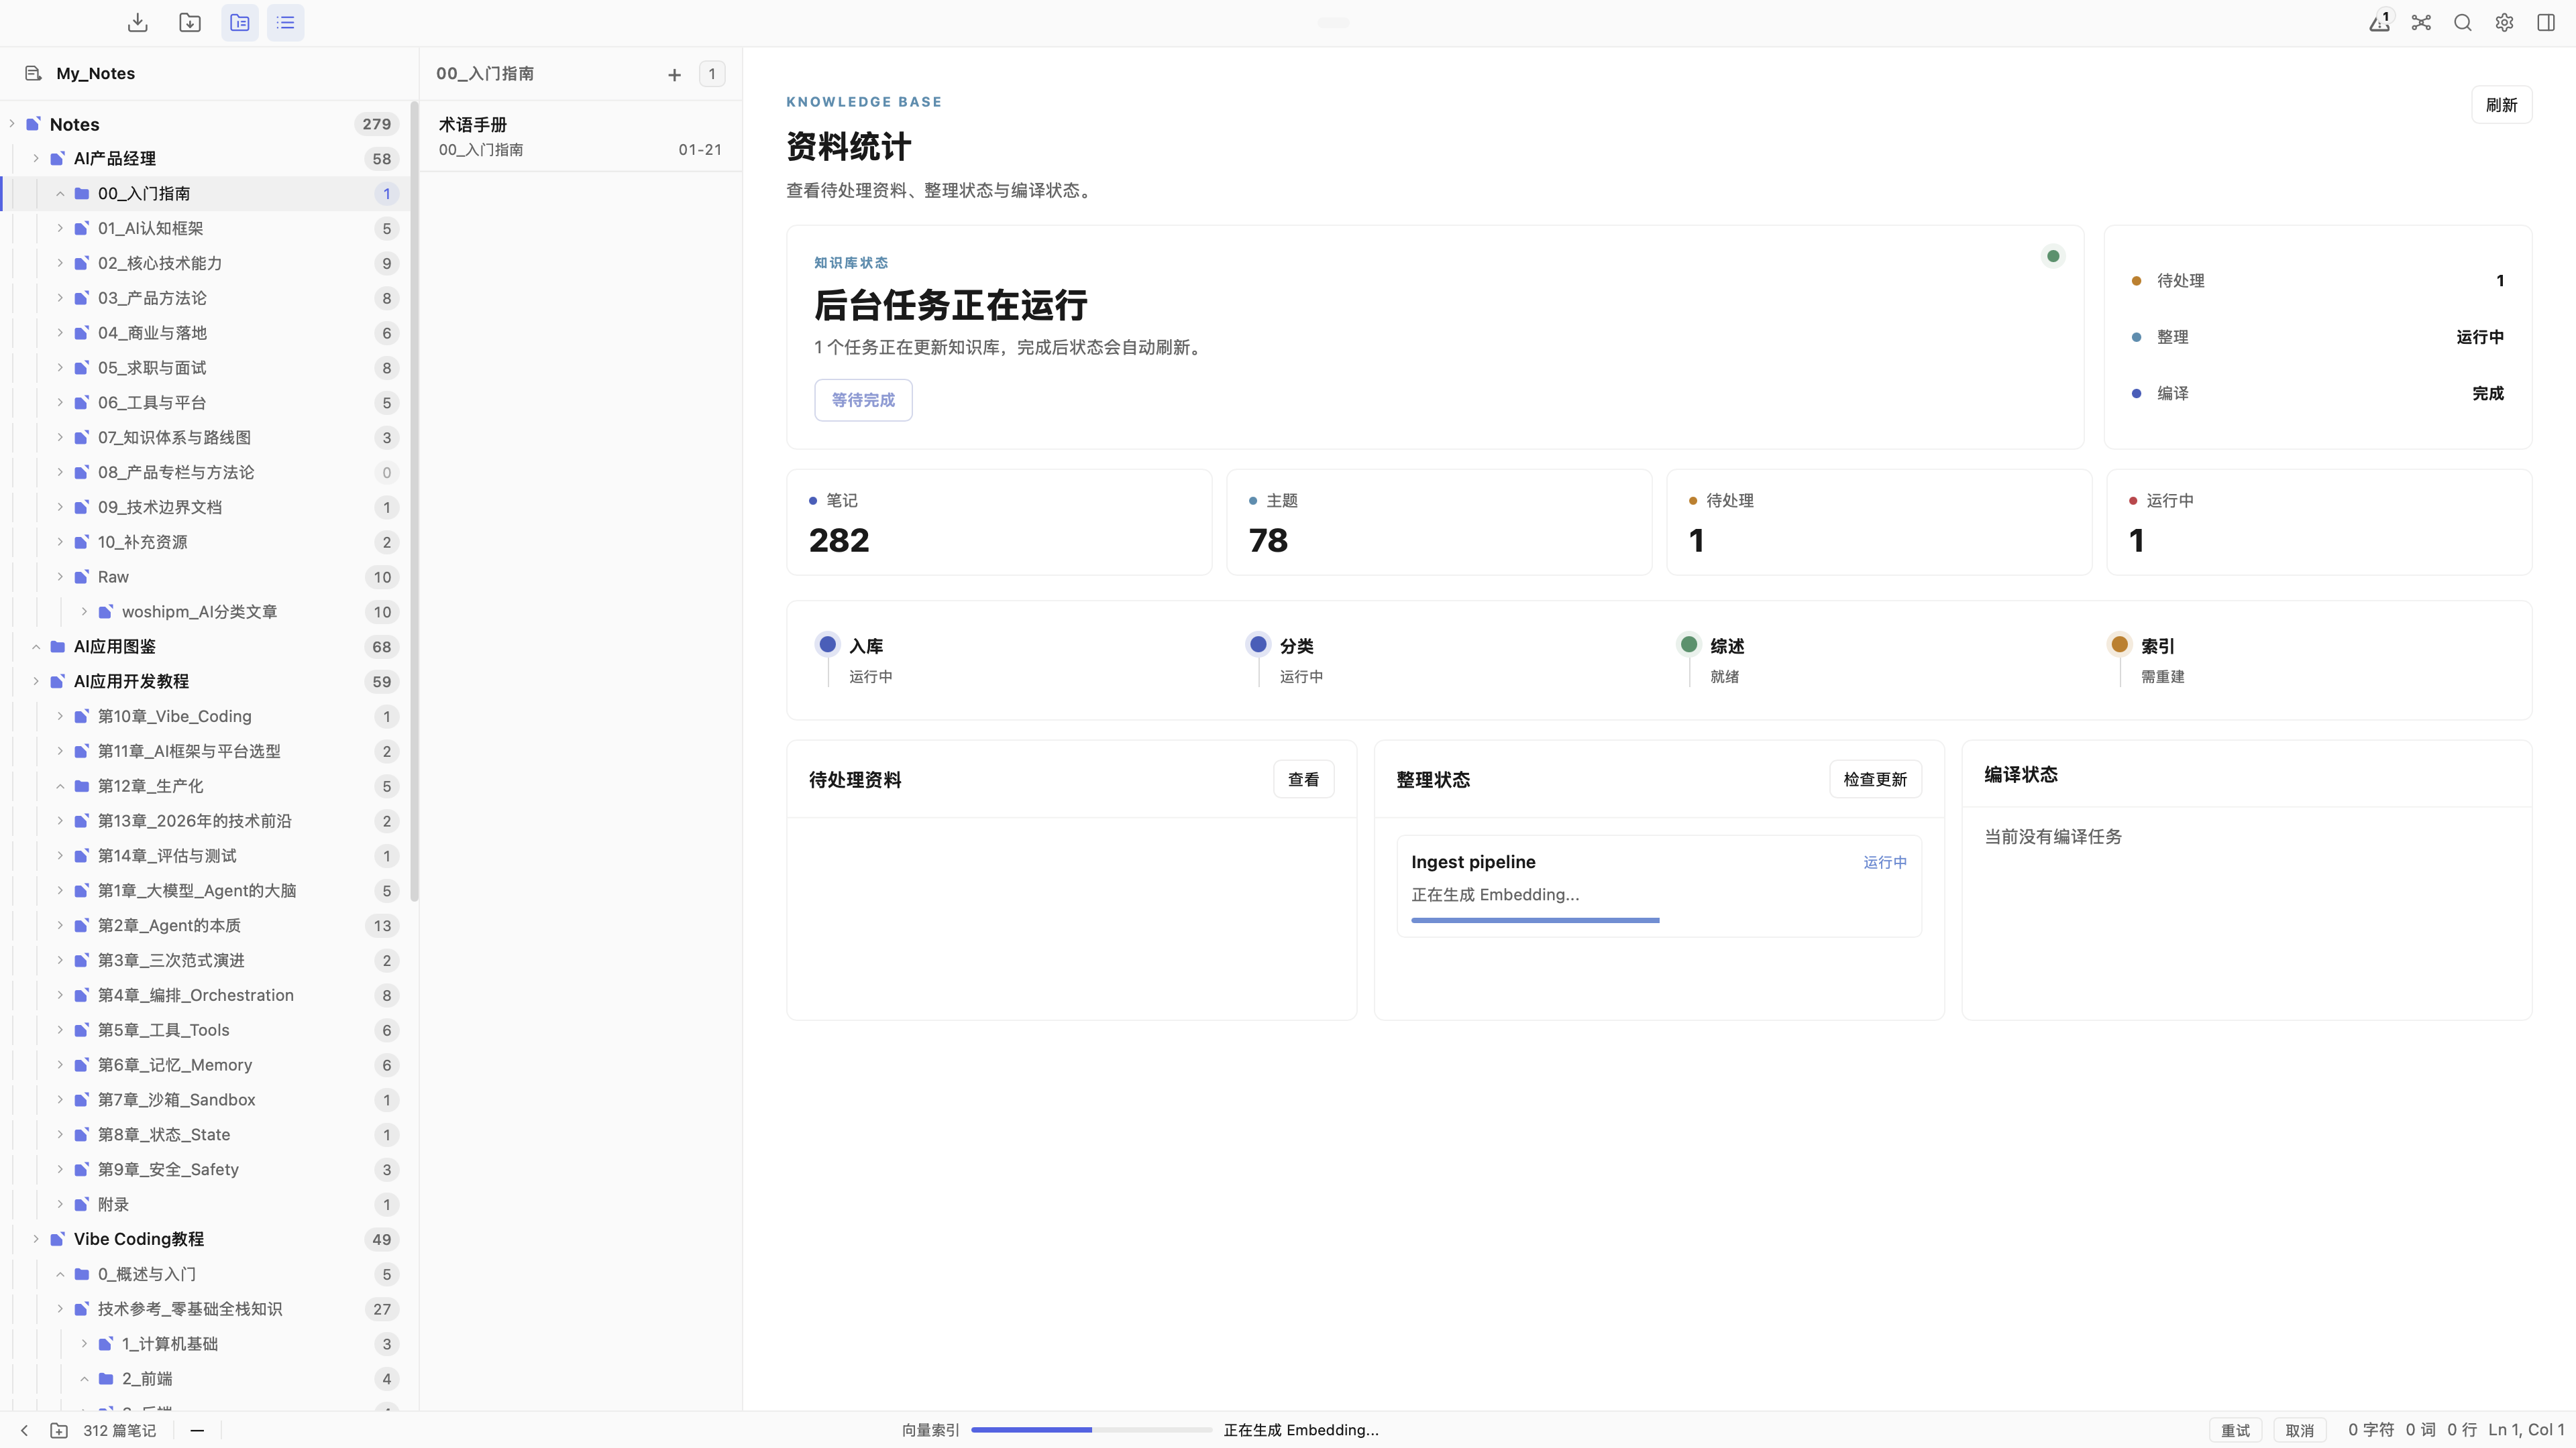This screenshot has height=1448, width=2576.
Task: Click the Notes root folder icon
Action: pos(34,124)
